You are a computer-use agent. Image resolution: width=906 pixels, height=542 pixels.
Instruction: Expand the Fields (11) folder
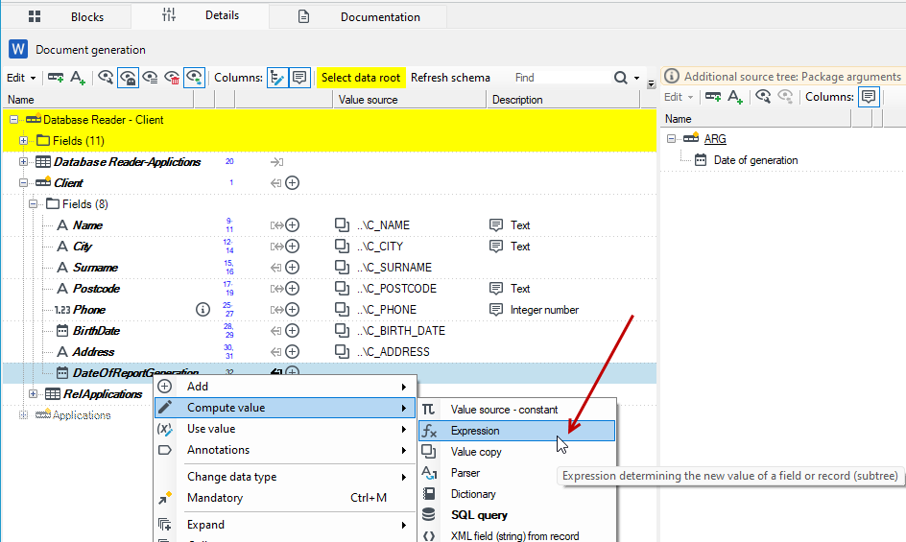pos(23,140)
